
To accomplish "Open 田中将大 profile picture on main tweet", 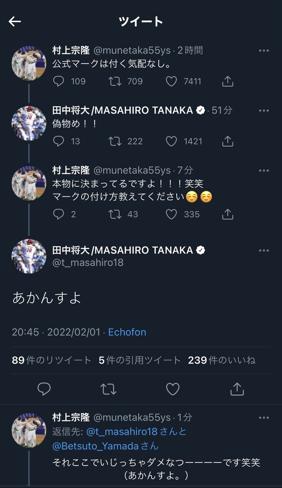I will point(29,256).
